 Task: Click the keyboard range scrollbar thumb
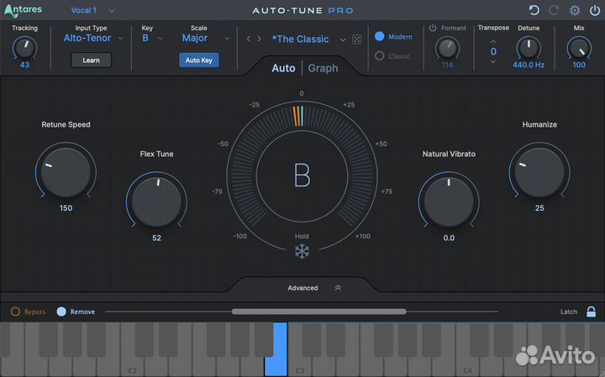click(x=318, y=312)
